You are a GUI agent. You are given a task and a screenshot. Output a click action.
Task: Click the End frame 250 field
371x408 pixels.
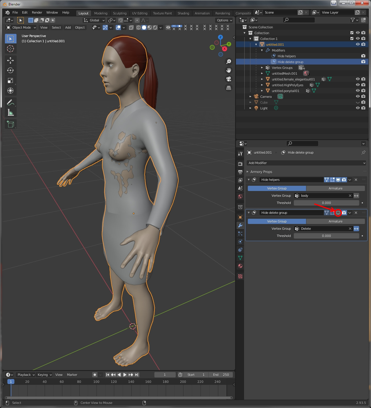(221, 375)
